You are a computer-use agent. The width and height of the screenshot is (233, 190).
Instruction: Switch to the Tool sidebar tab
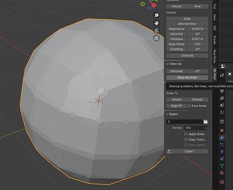[x=214, y=7]
